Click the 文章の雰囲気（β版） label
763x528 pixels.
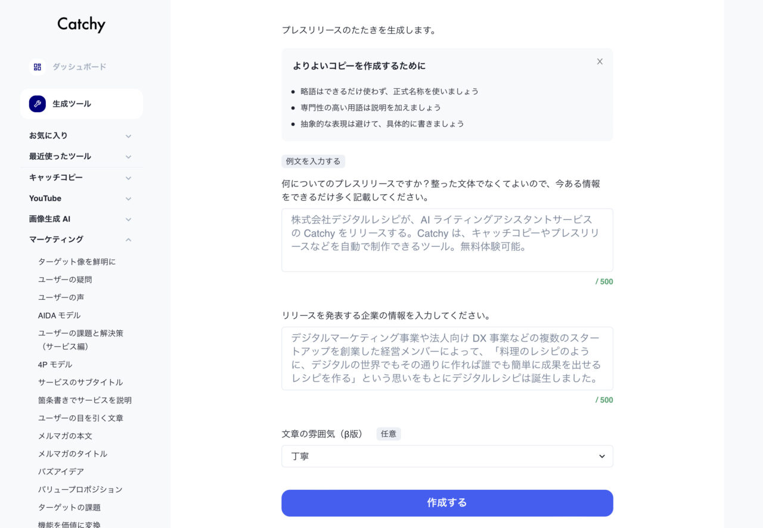[322, 434]
